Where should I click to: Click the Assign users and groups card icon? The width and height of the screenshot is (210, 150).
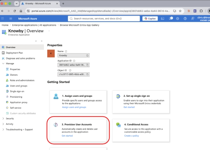click(56, 96)
